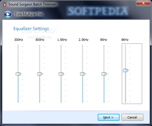The width and height of the screenshot is (152, 126).
Task: Click the Sound Surgeon Batch Trimmer title text
Action: 32,4
